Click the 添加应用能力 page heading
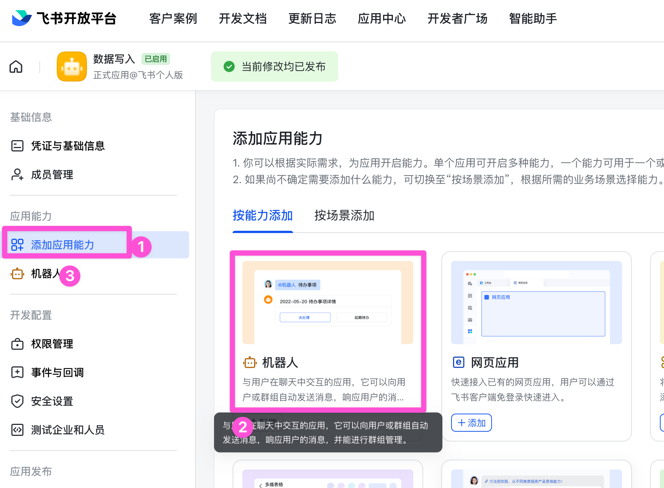The image size is (664, 488). click(x=278, y=138)
